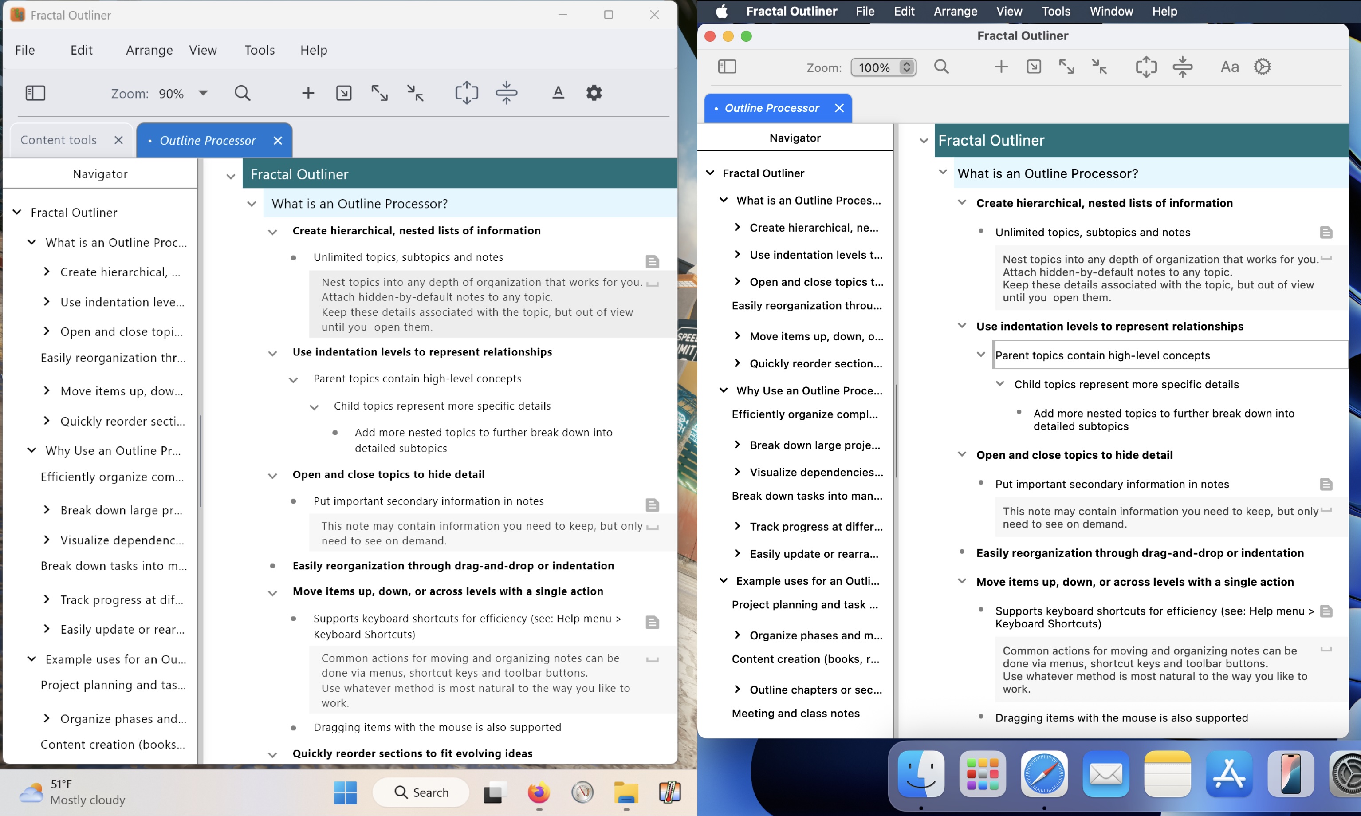Switch to the Content tools tab
This screenshot has height=816, width=1361.
click(x=58, y=140)
